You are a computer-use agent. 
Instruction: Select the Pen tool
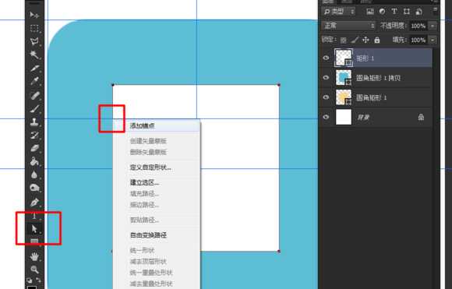(34, 202)
